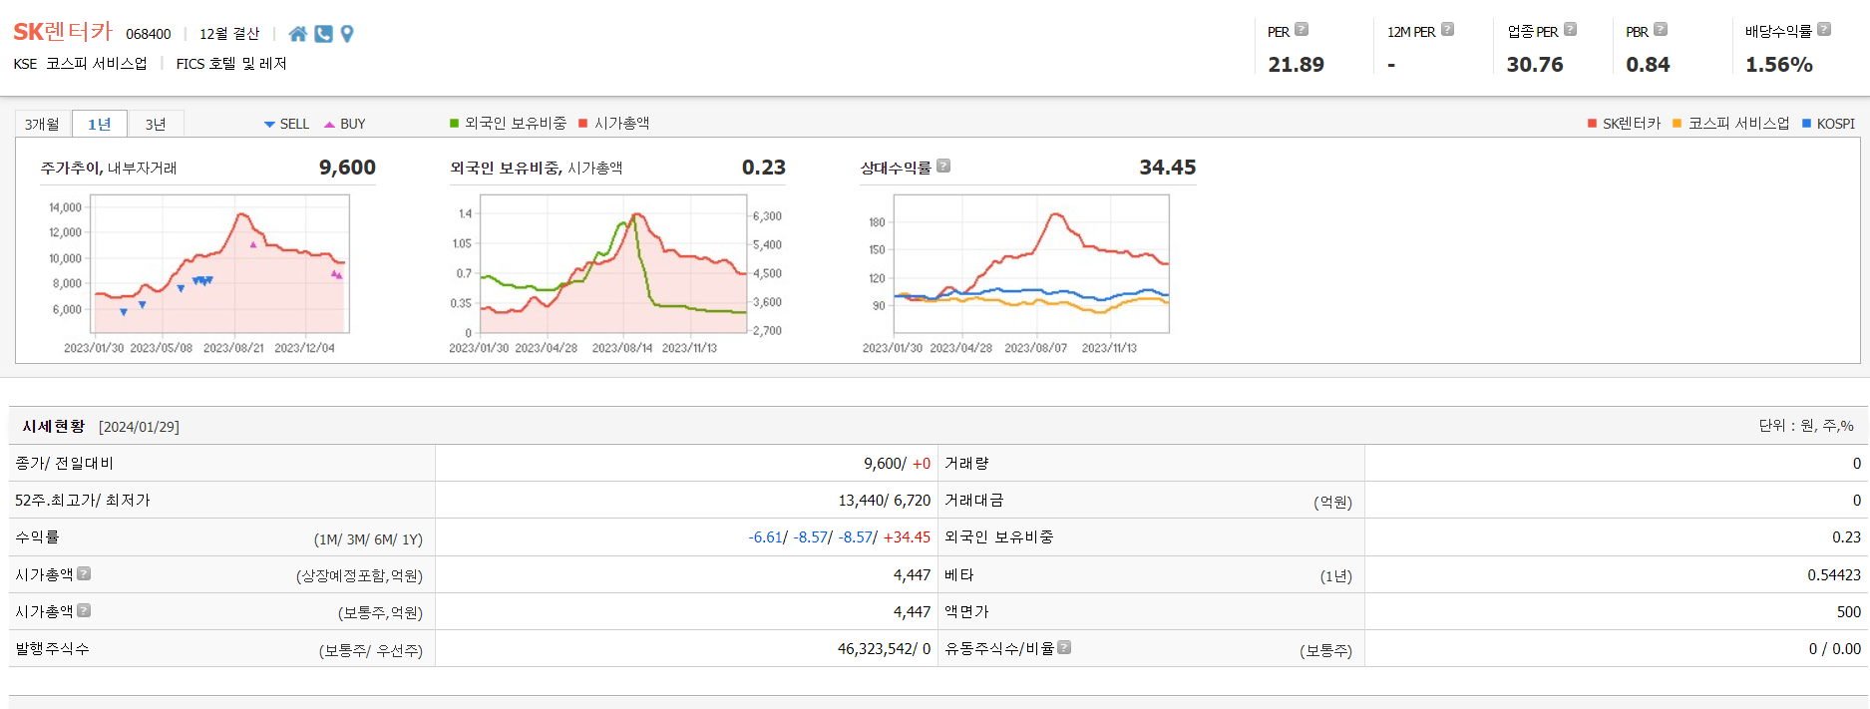Click the KSE 코스피 서비스업 label
1870x709 pixels.
pyautogui.click(x=80, y=64)
